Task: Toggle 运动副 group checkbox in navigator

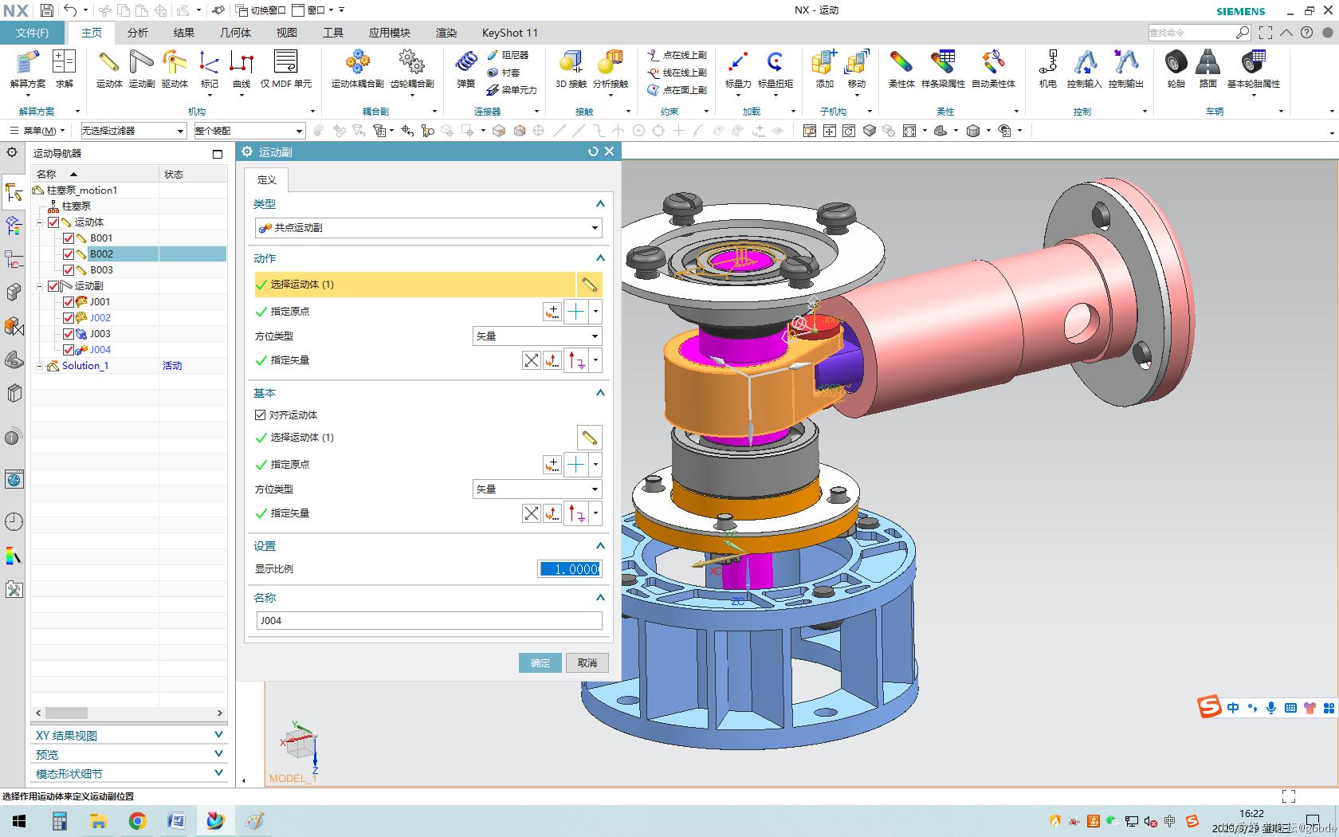Action: click(53, 286)
